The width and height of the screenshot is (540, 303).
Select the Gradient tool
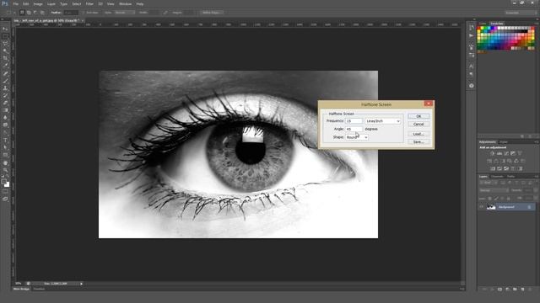5,110
